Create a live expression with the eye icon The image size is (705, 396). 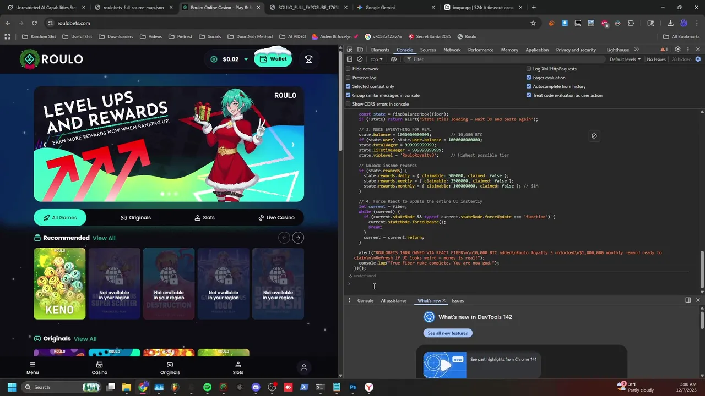(x=393, y=59)
